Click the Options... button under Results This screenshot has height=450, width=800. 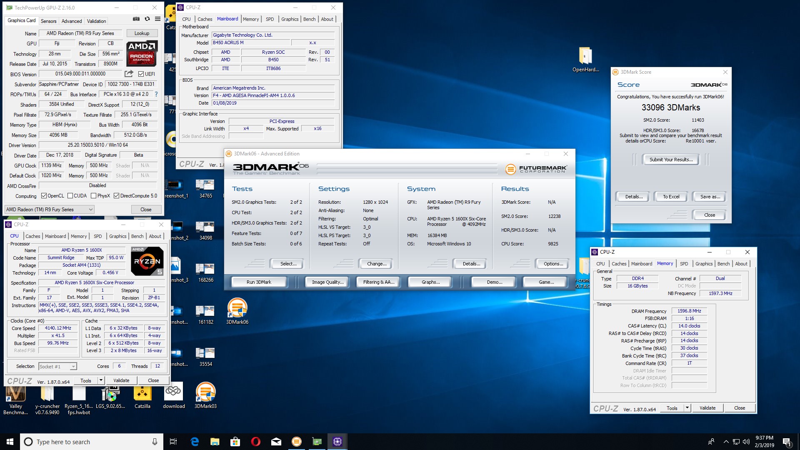(553, 264)
